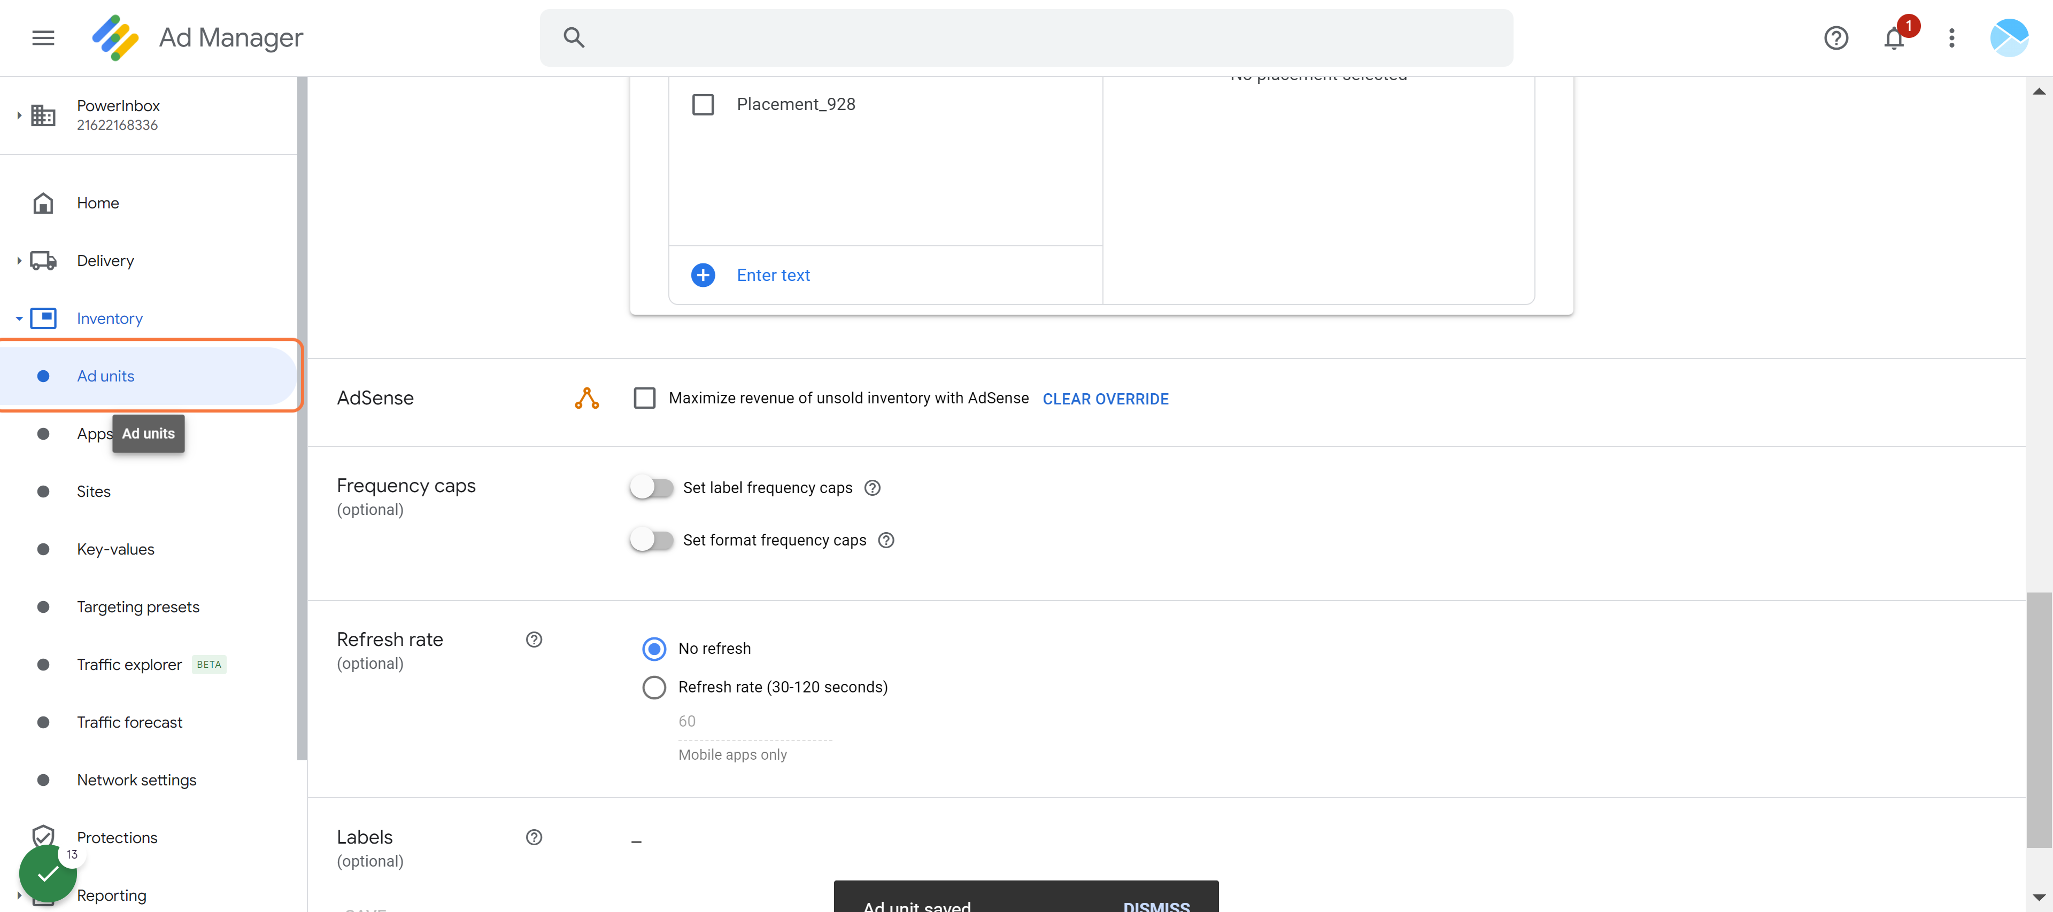Image resolution: width=2053 pixels, height=912 pixels.
Task: Select Refresh rate 30-120 seconds radio
Action: tap(653, 687)
